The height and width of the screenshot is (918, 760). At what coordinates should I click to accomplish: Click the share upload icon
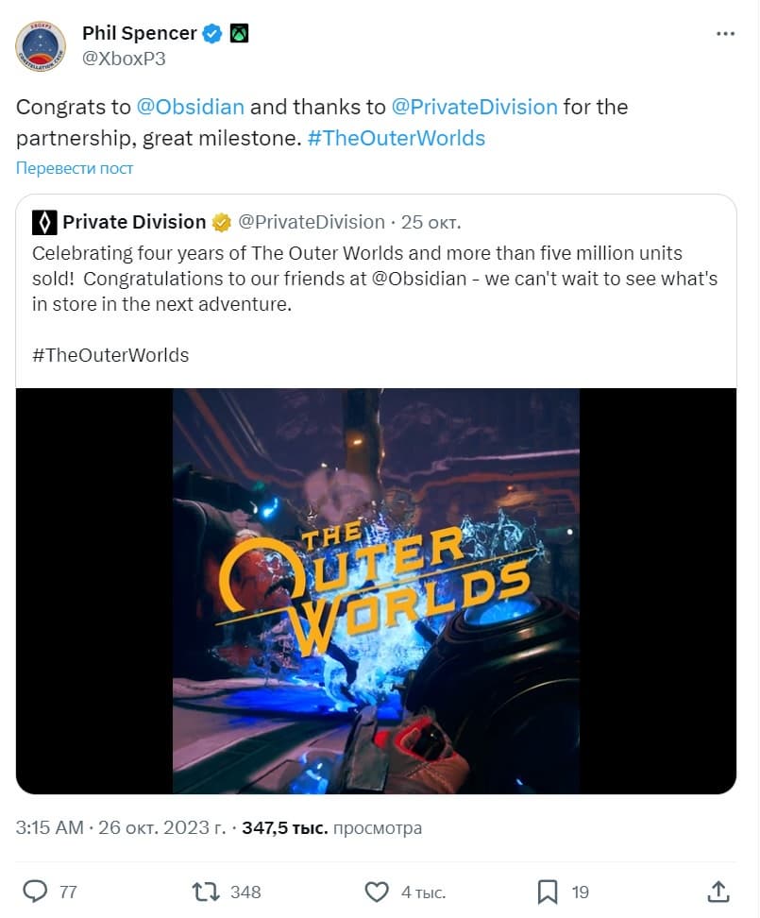coord(718,892)
